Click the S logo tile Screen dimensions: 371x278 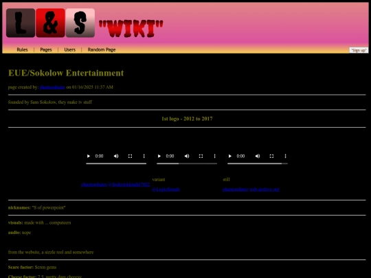pos(80,23)
